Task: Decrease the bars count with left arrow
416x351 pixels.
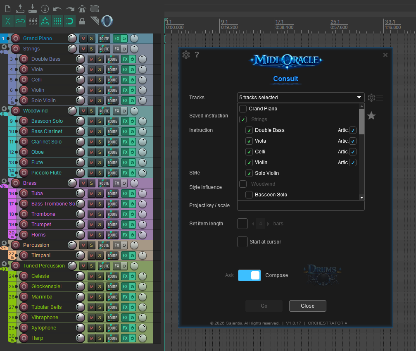Action: pyautogui.click(x=253, y=224)
